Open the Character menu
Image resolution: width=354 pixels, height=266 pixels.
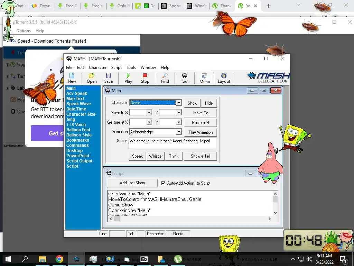[97, 68]
